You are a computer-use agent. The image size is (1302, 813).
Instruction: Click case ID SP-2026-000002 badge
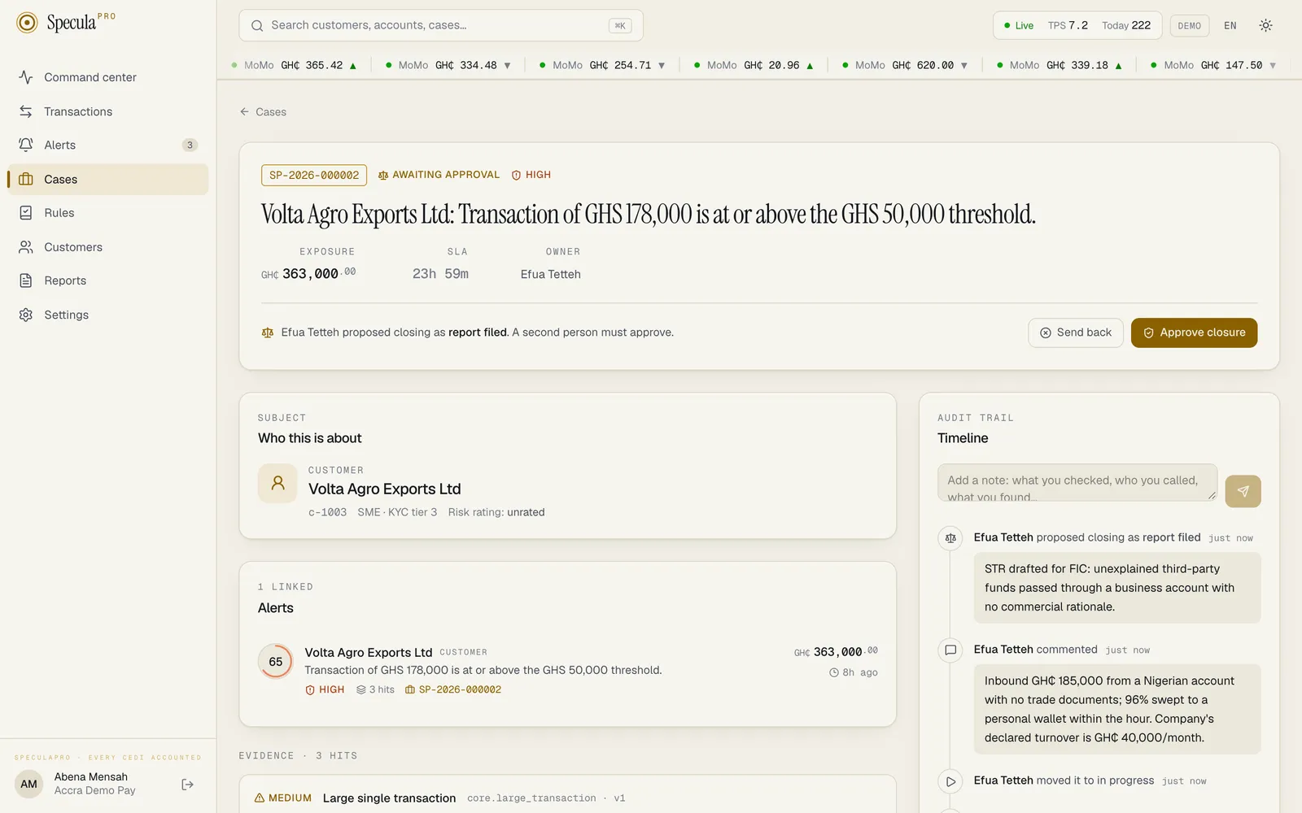[314, 175]
